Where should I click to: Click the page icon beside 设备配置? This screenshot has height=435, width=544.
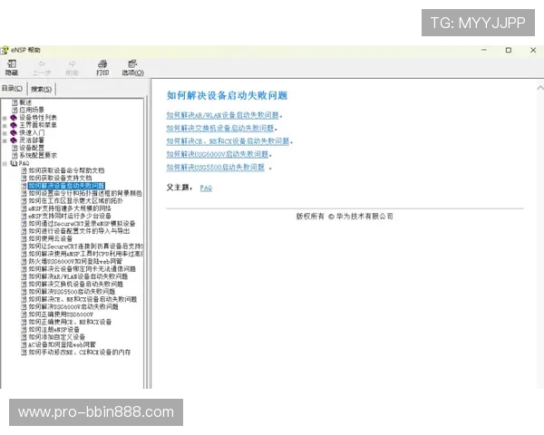[15, 148]
